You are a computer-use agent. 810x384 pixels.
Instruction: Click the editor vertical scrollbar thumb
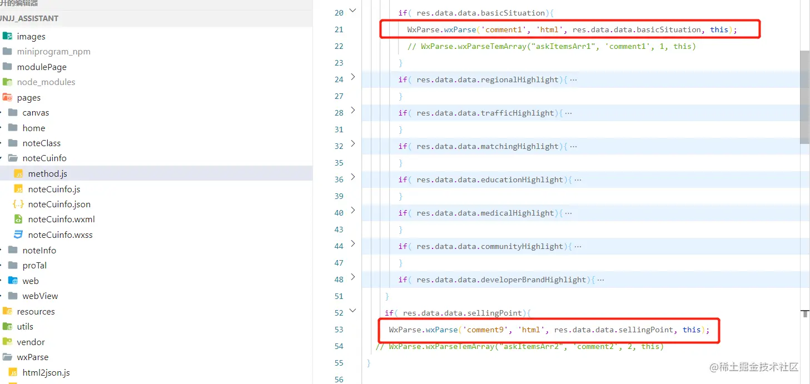click(x=804, y=97)
